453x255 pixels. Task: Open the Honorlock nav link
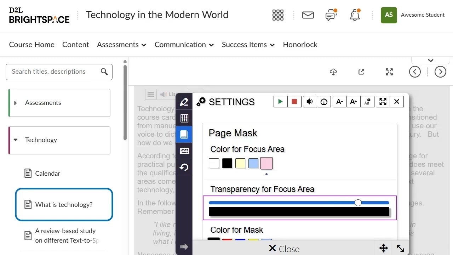coord(300,45)
